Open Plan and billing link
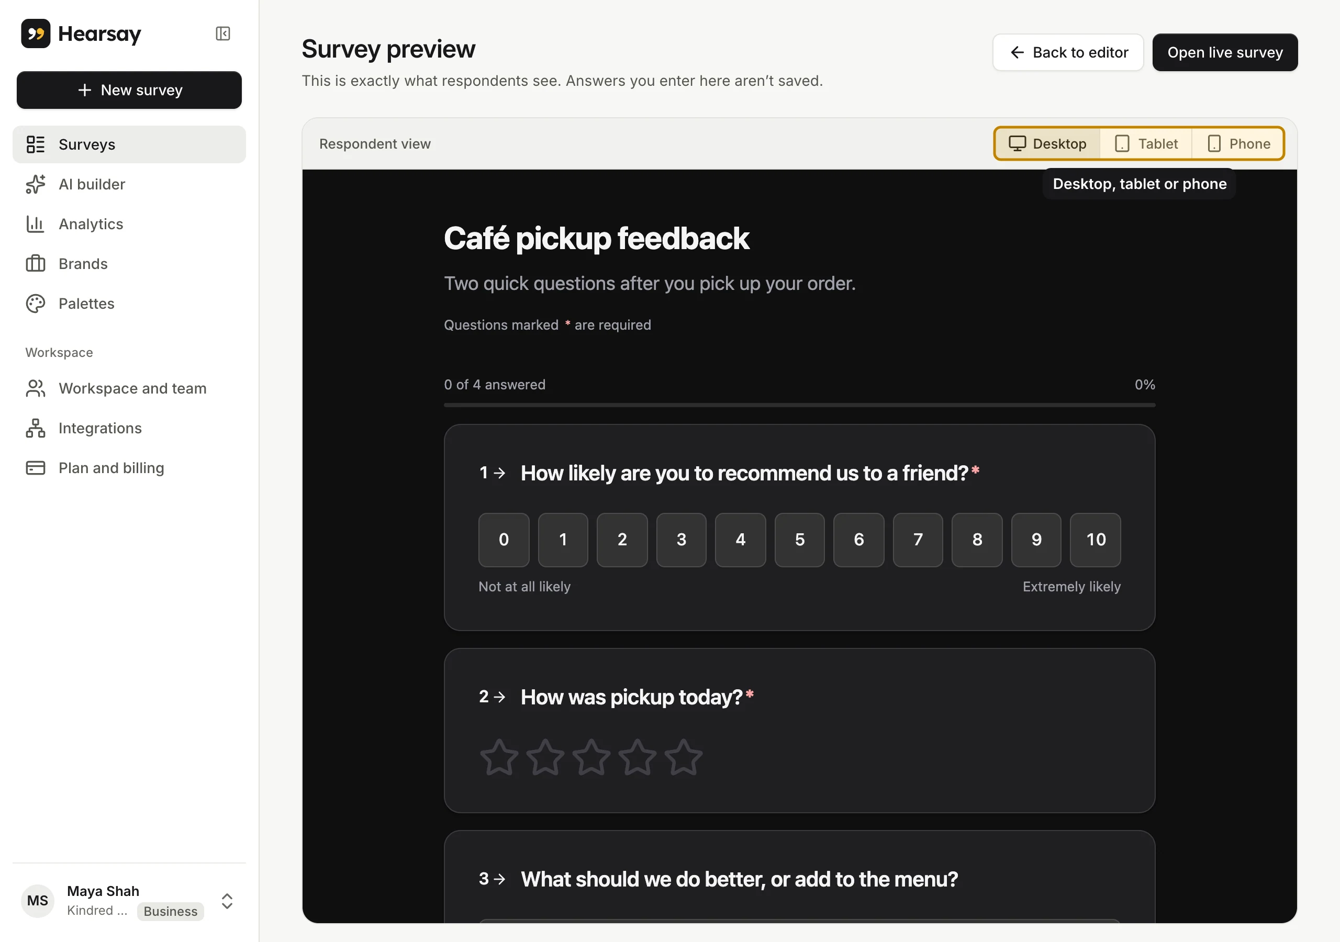The image size is (1340, 942). point(129,468)
